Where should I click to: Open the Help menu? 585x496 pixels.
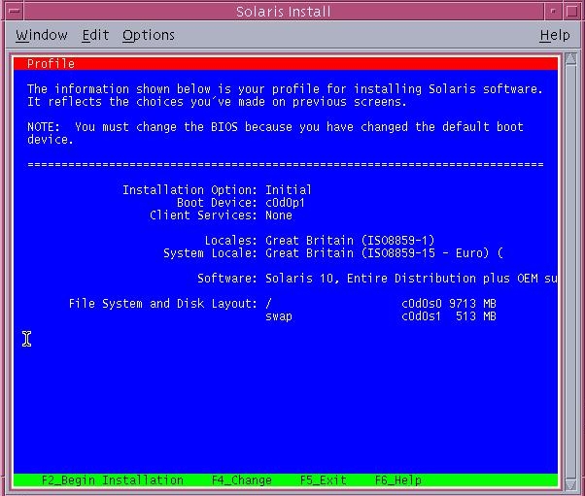click(555, 35)
